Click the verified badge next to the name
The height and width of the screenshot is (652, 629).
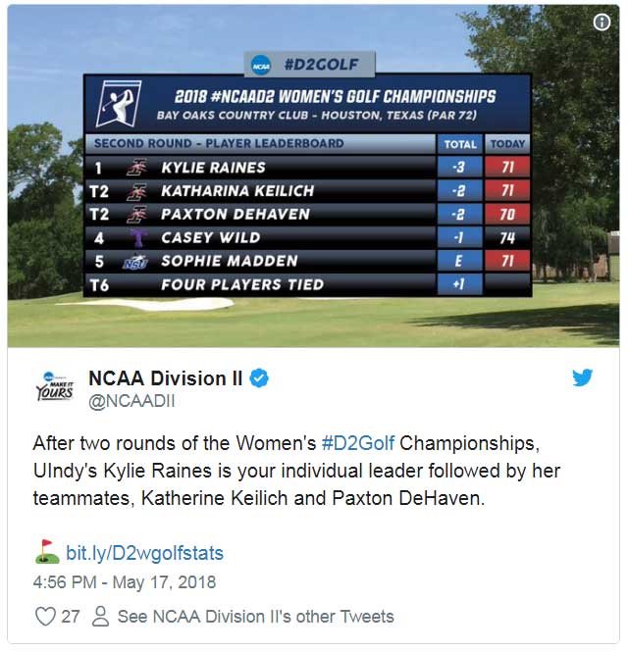(x=261, y=378)
